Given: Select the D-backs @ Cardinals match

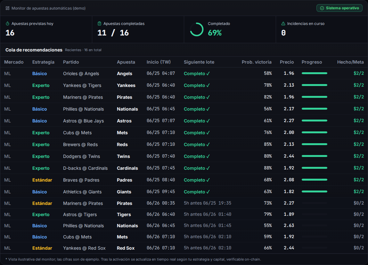Looking at the screenshot, I should [x=86, y=168].
